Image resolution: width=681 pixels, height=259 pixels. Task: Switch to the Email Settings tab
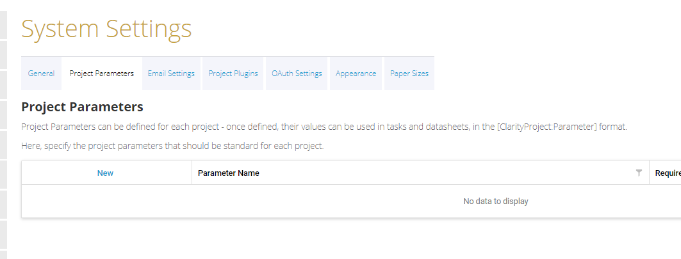point(171,74)
